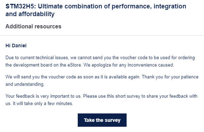Click the Additional resources subheading
204x132 pixels.
pos(33,26)
